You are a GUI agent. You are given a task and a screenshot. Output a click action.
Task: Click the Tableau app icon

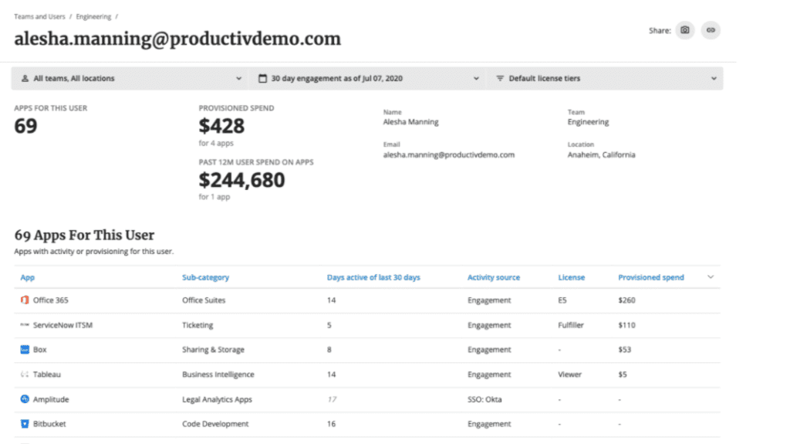[24, 375]
